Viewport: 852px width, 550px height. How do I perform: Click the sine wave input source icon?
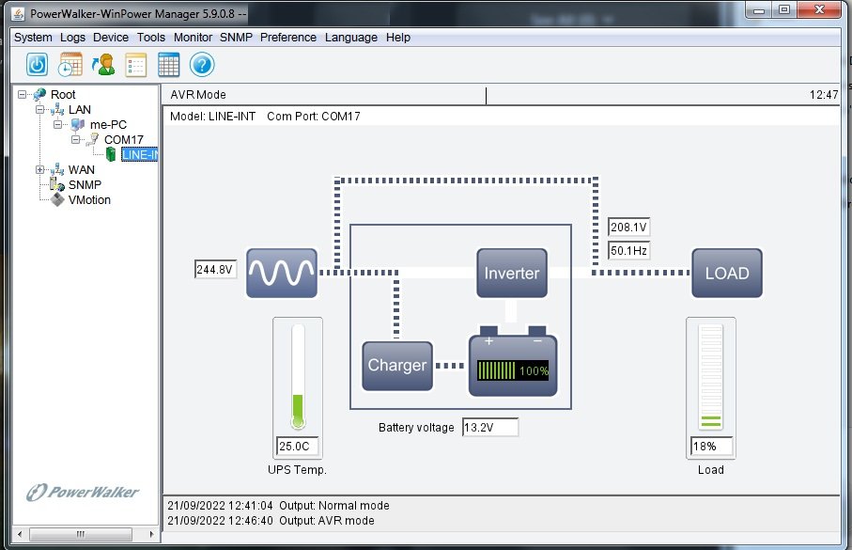tap(282, 273)
